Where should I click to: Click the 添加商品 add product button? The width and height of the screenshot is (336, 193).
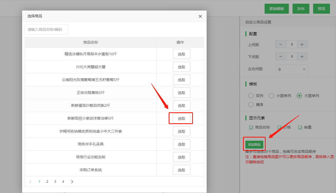[x=254, y=144]
